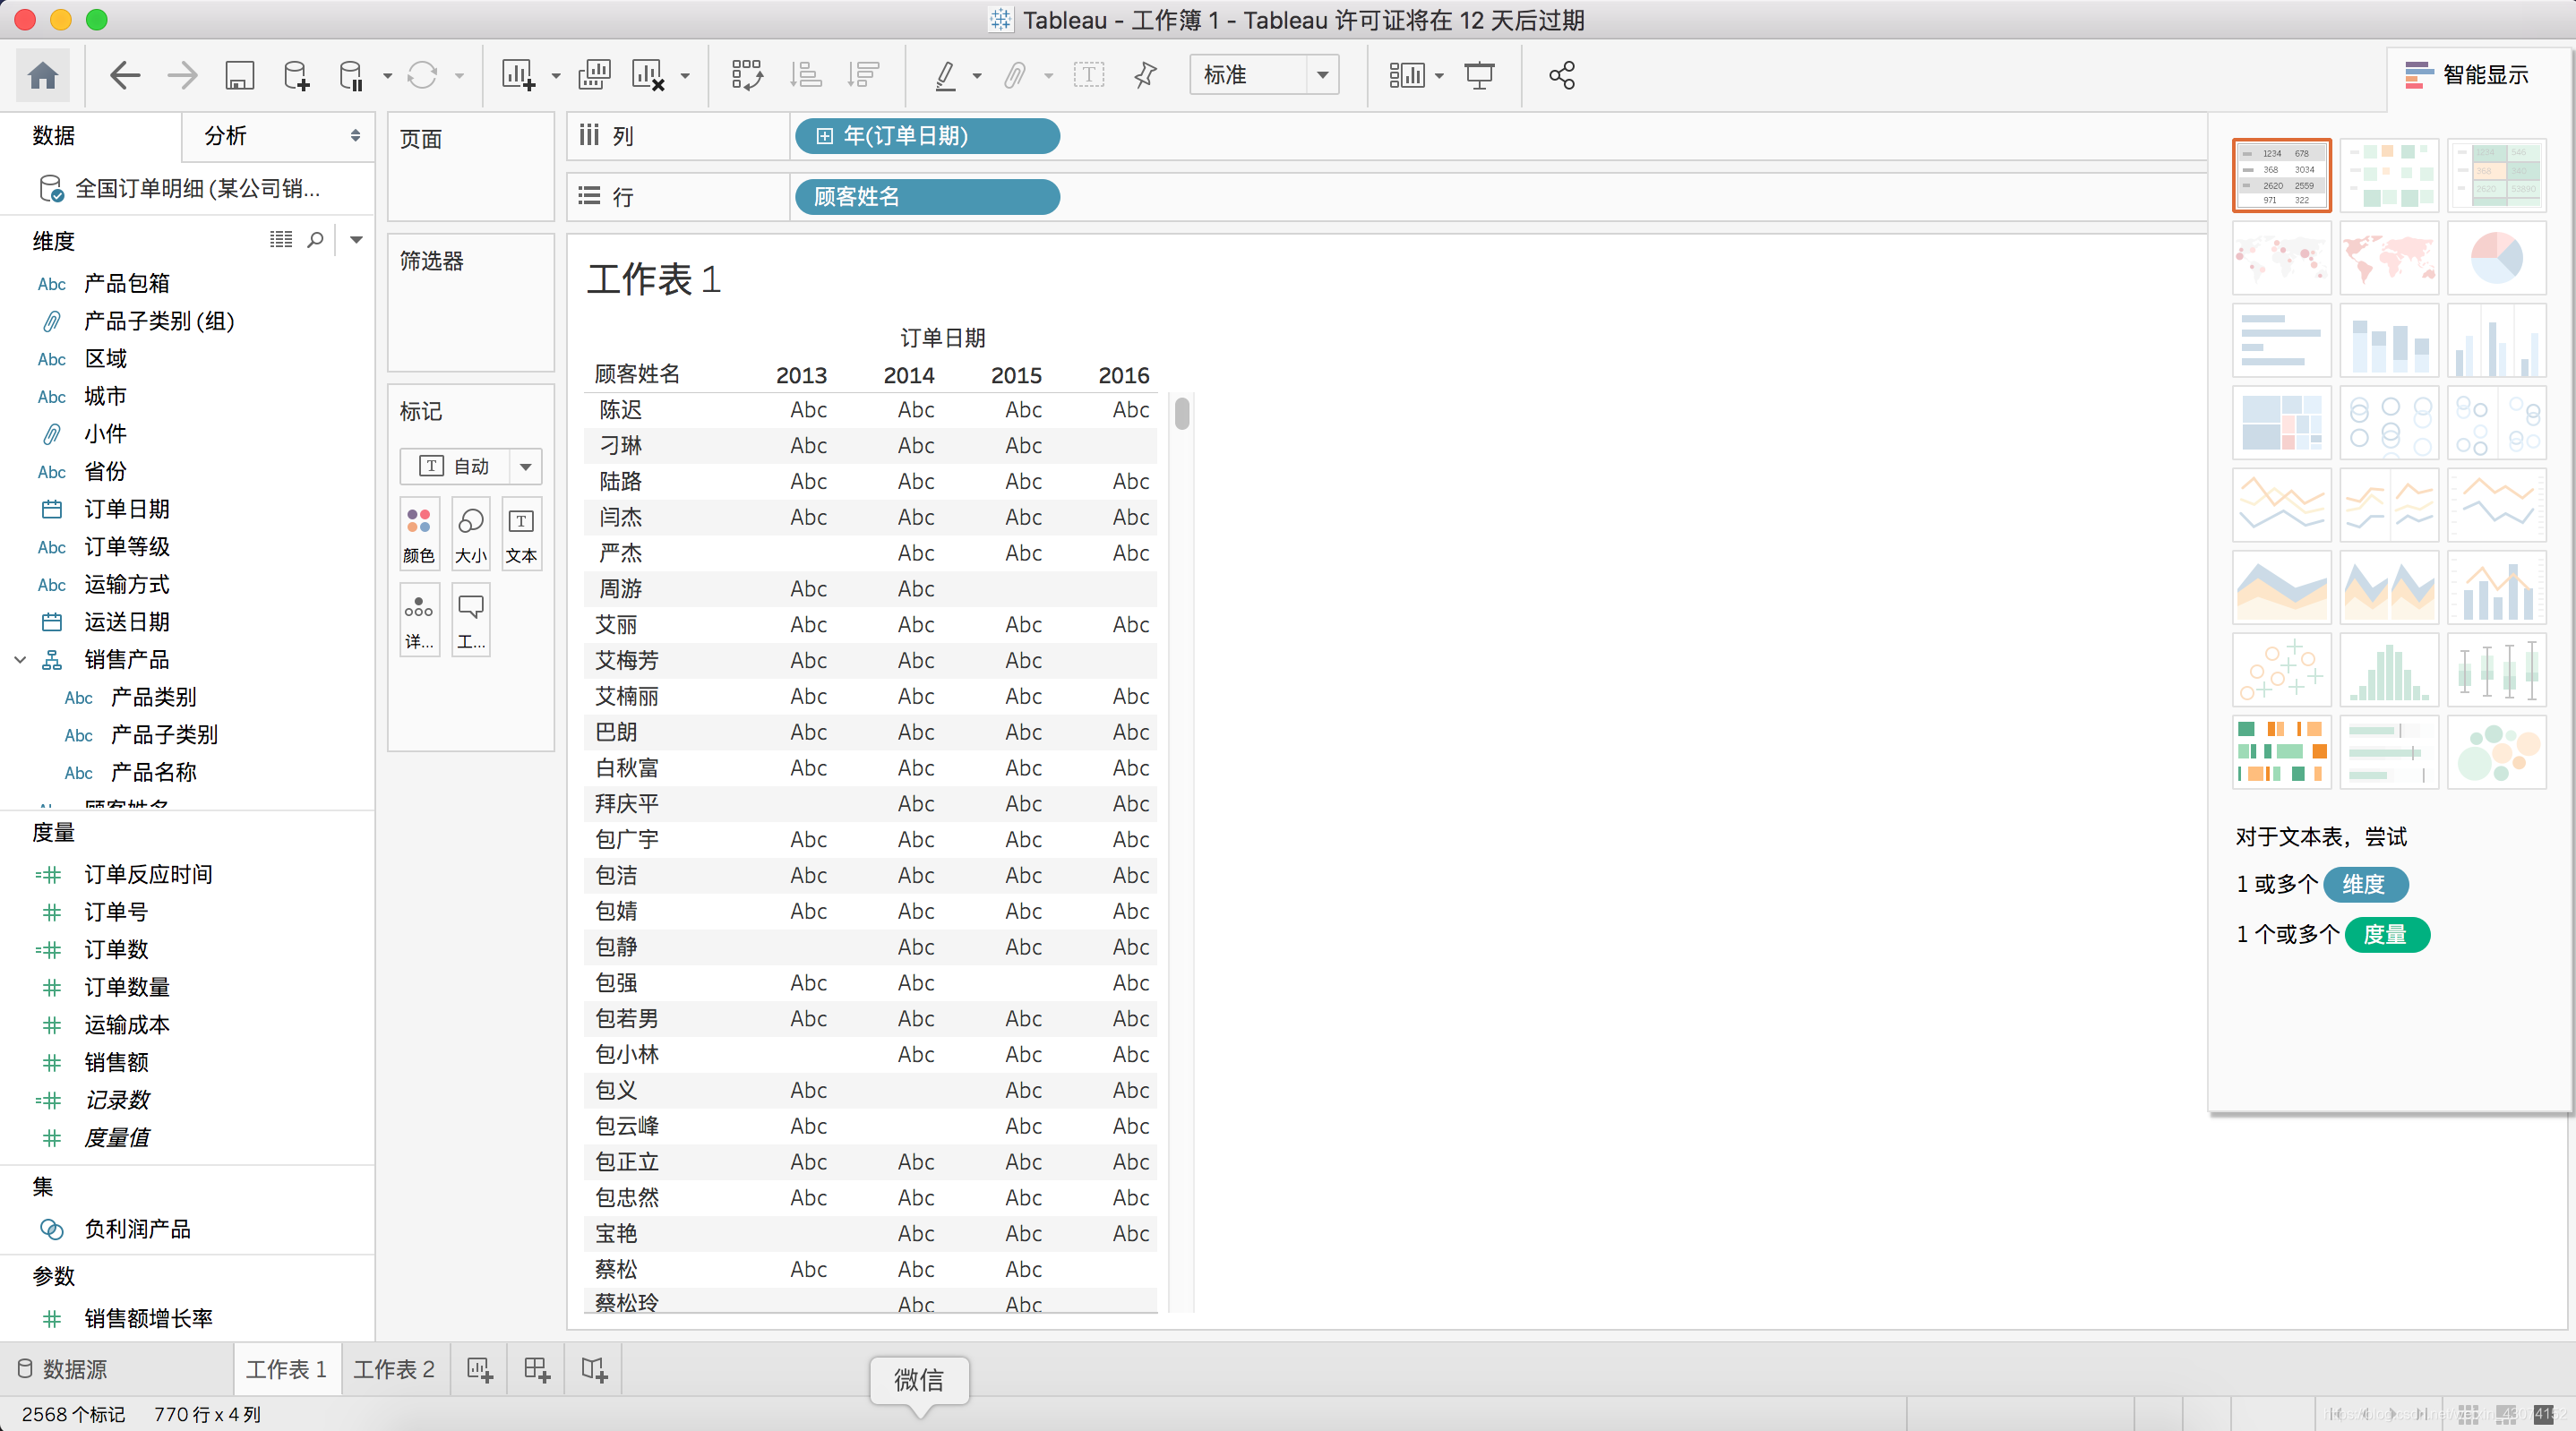
Task: Toggle show mark labels icon
Action: click(x=1089, y=75)
